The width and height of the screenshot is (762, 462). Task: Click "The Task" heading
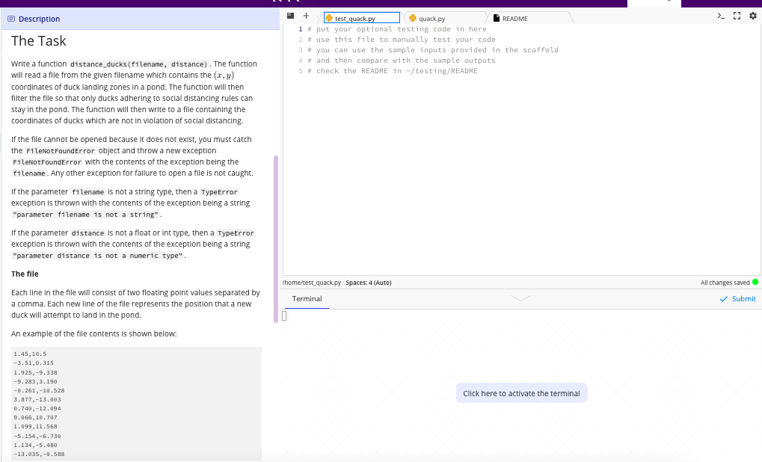(39, 41)
